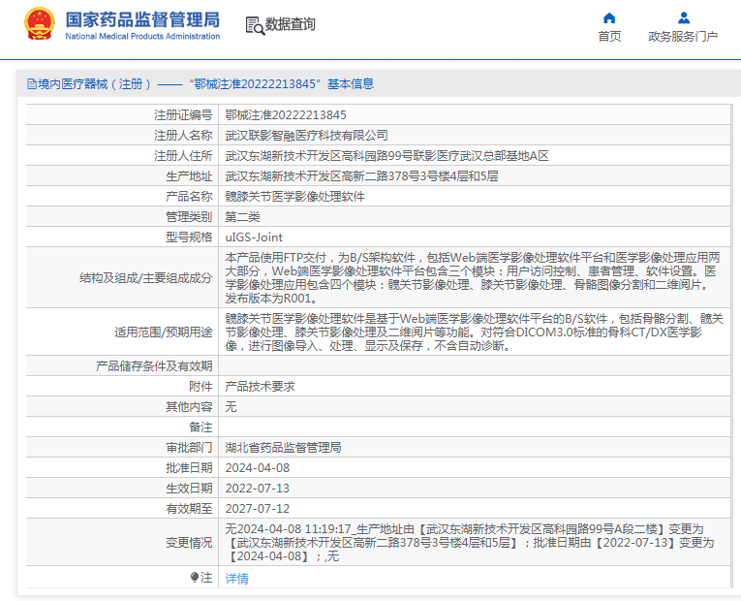Click the 管理类别 row label
The width and height of the screenshot is (741, 601).
189,216
